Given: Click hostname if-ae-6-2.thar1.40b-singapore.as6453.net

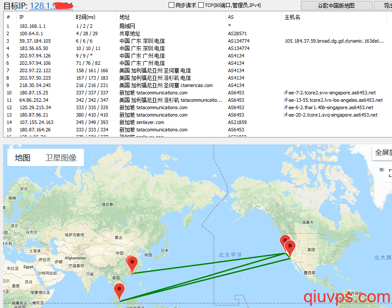Looking at the screenshot, I should (329, 107).
